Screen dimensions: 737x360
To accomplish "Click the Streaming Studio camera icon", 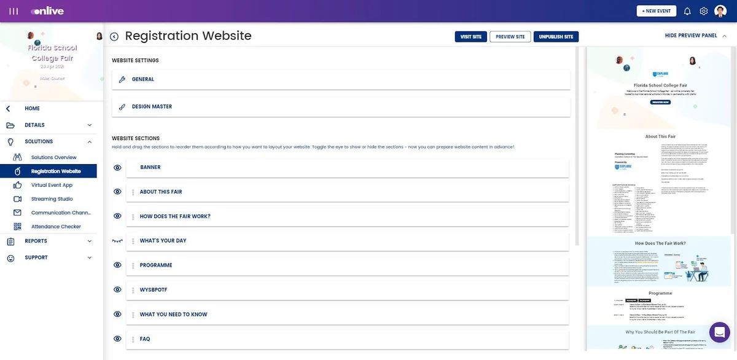I will tap(18, 199).
